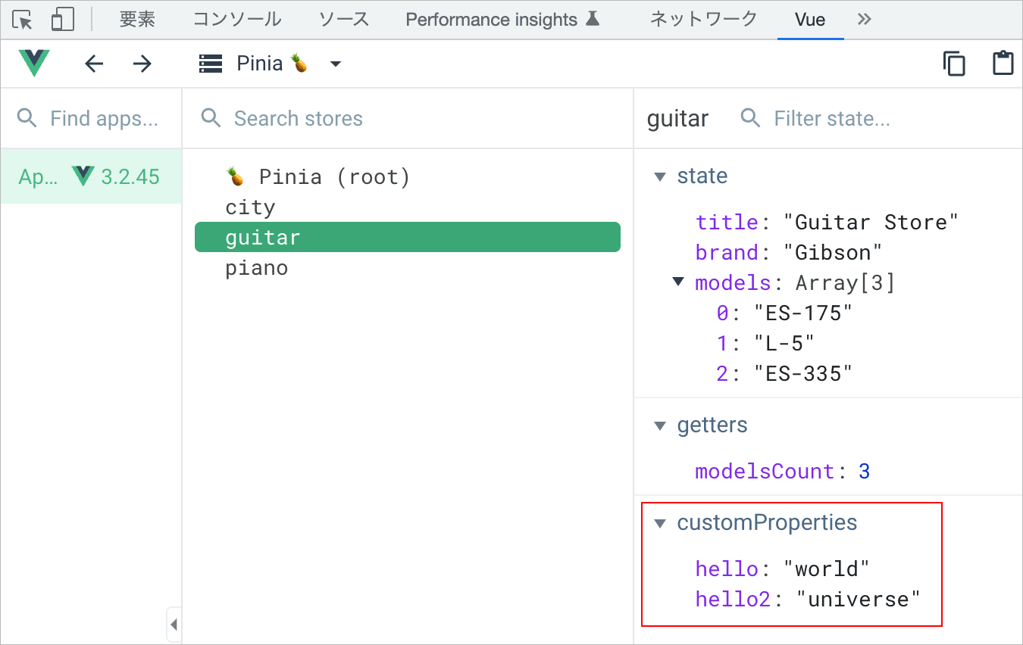The image size is (1023, 645).
Task: Click the clipboard paste state icon
Action: (x=1003, y=64)
